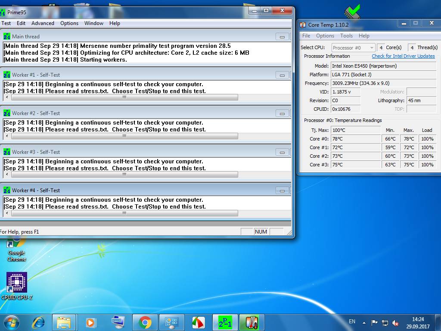
Task: Click the Main thread window icon
Action: pos(7,36)
